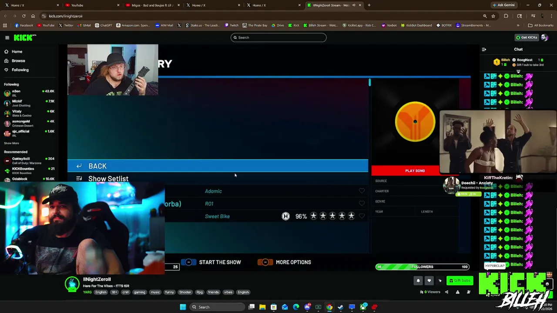Collapse the chat panel arrow icon
Screen dimensions: 557x313
[484, 50]
